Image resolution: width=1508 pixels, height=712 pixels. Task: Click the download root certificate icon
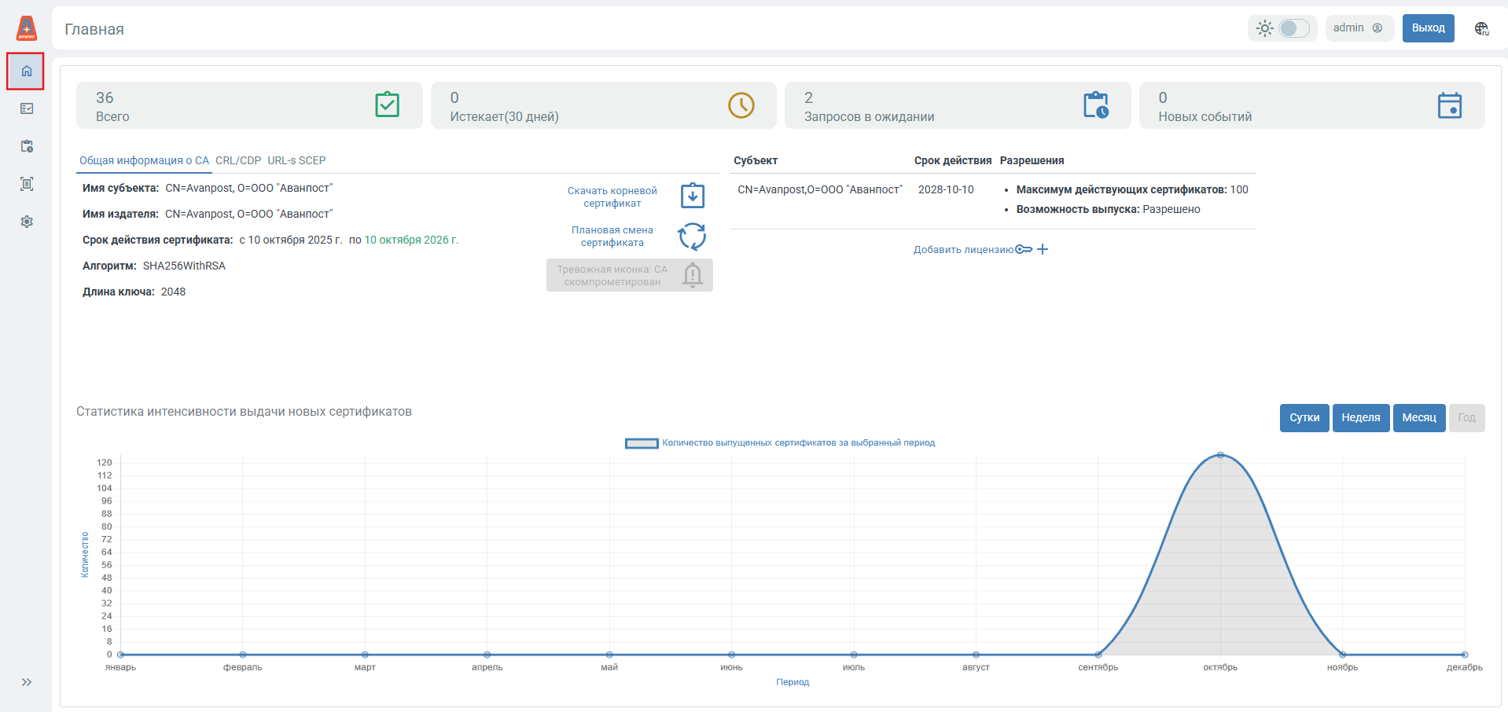[692, 196]
